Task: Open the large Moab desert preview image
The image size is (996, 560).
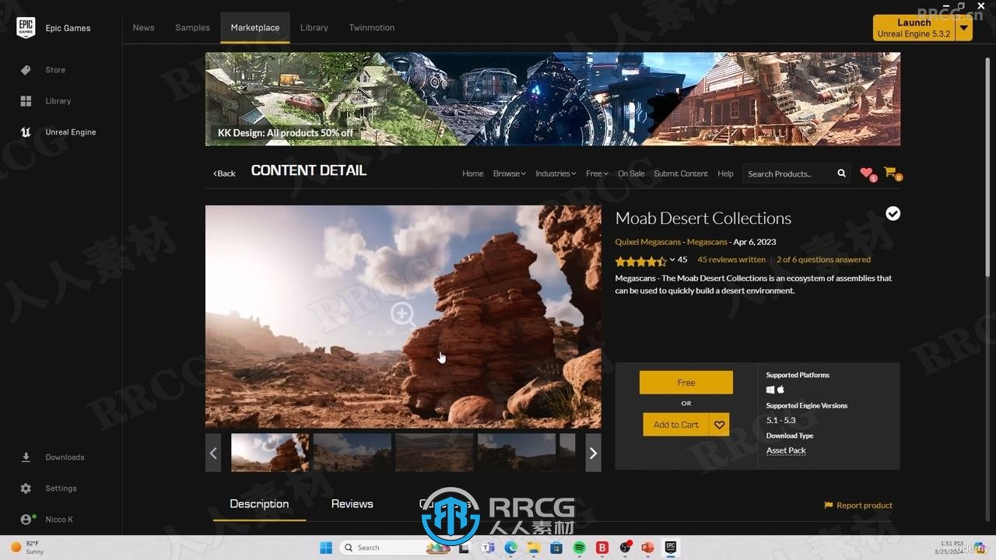Action: tap(403, 317)
